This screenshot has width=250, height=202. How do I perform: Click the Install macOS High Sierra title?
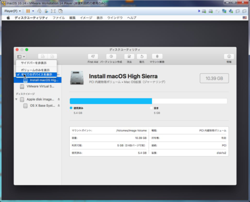(123, 76)
